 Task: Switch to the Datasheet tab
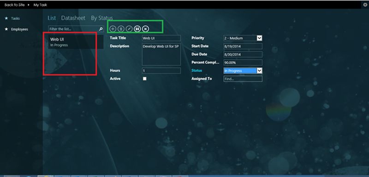[x=73, y=18]
